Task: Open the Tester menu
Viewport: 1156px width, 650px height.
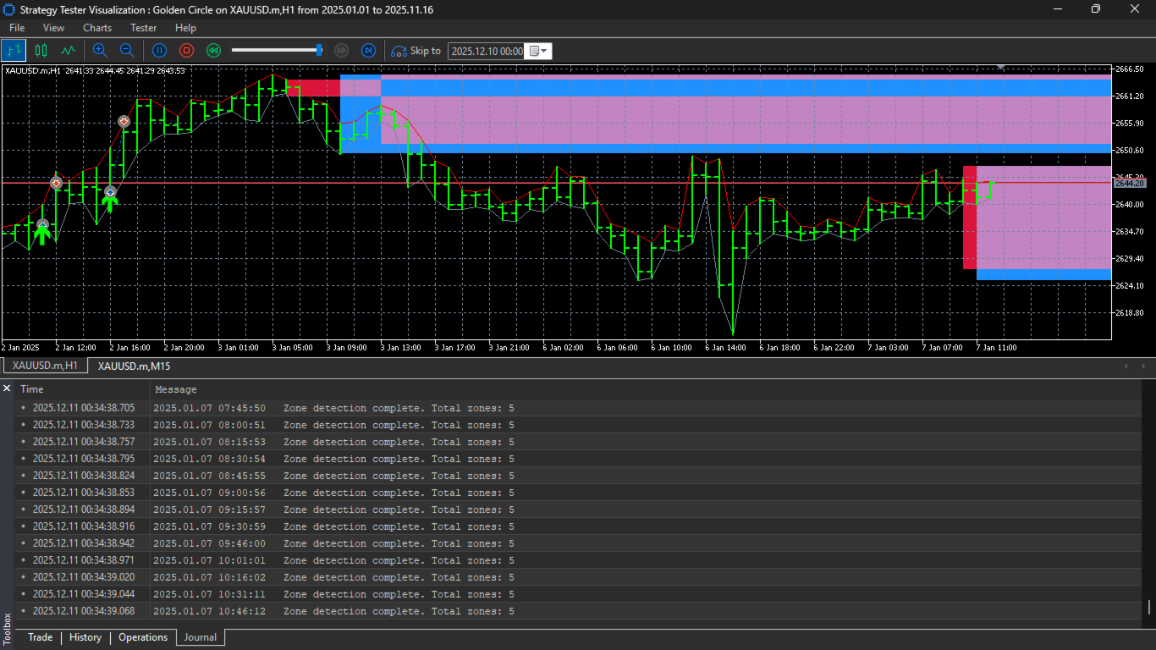Action: pyautogui.click(x=143, y=28)
